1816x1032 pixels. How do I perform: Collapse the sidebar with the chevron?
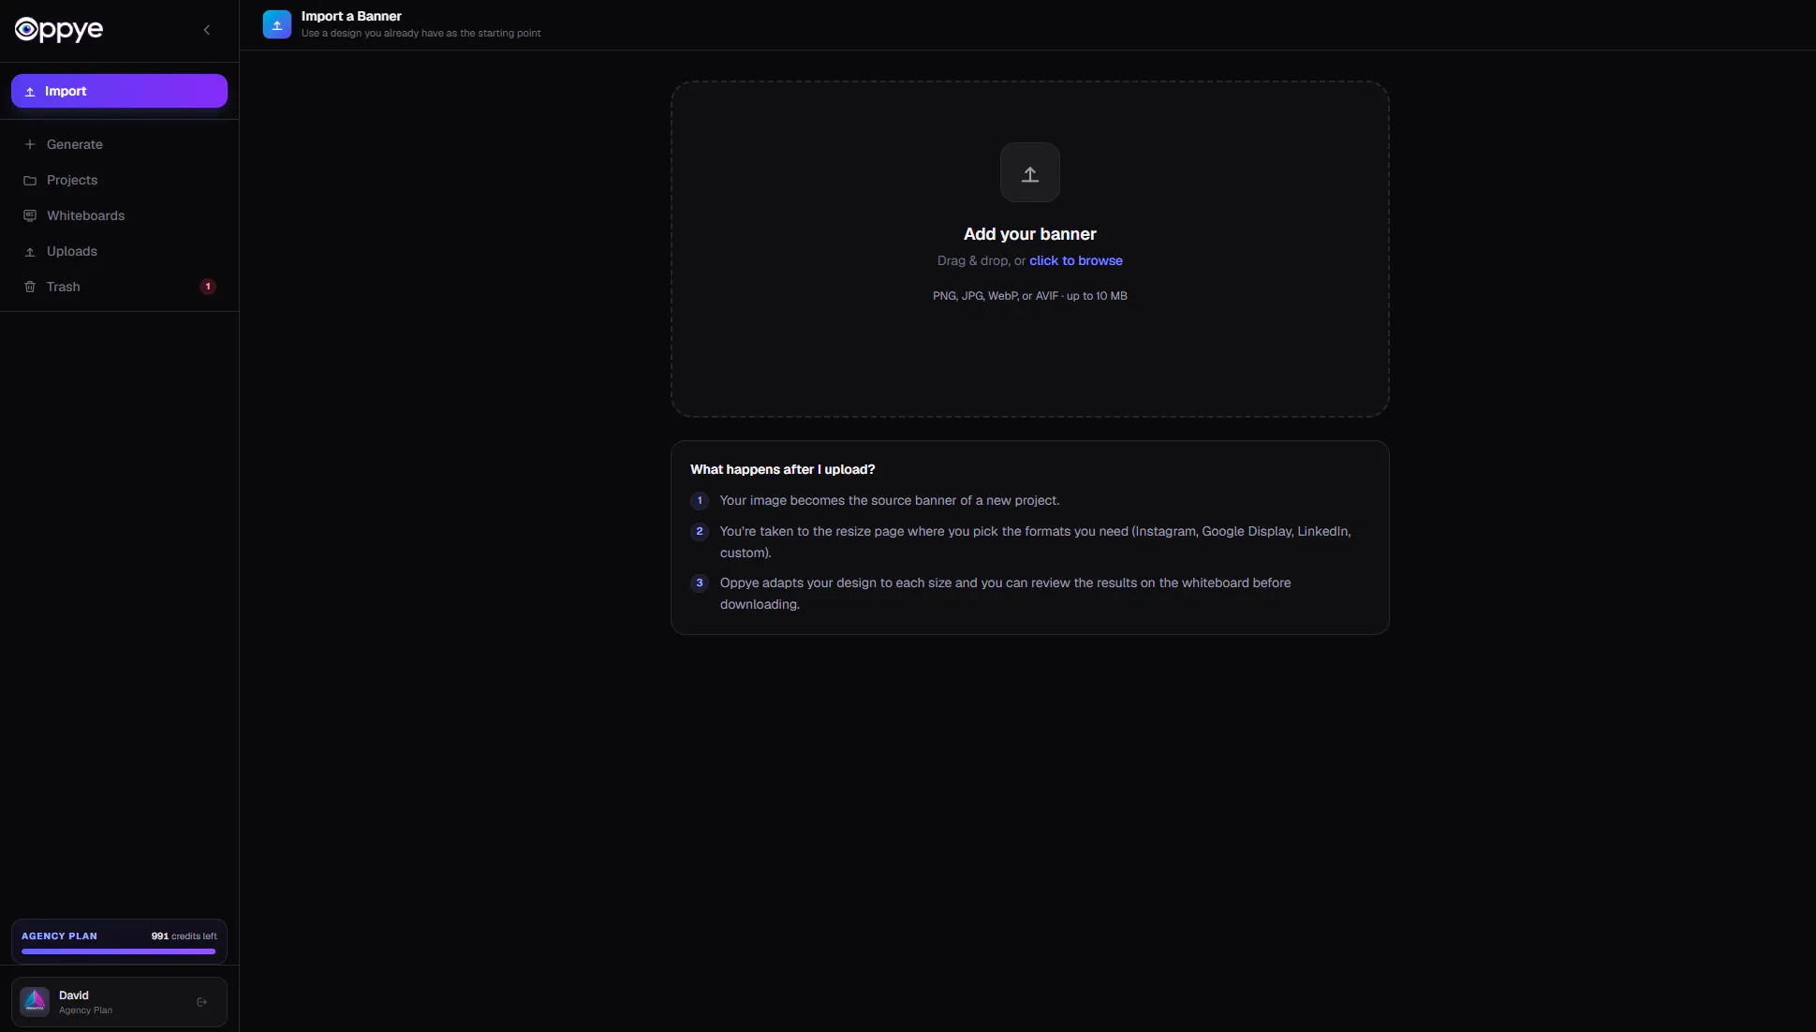(x=207, y=30)
